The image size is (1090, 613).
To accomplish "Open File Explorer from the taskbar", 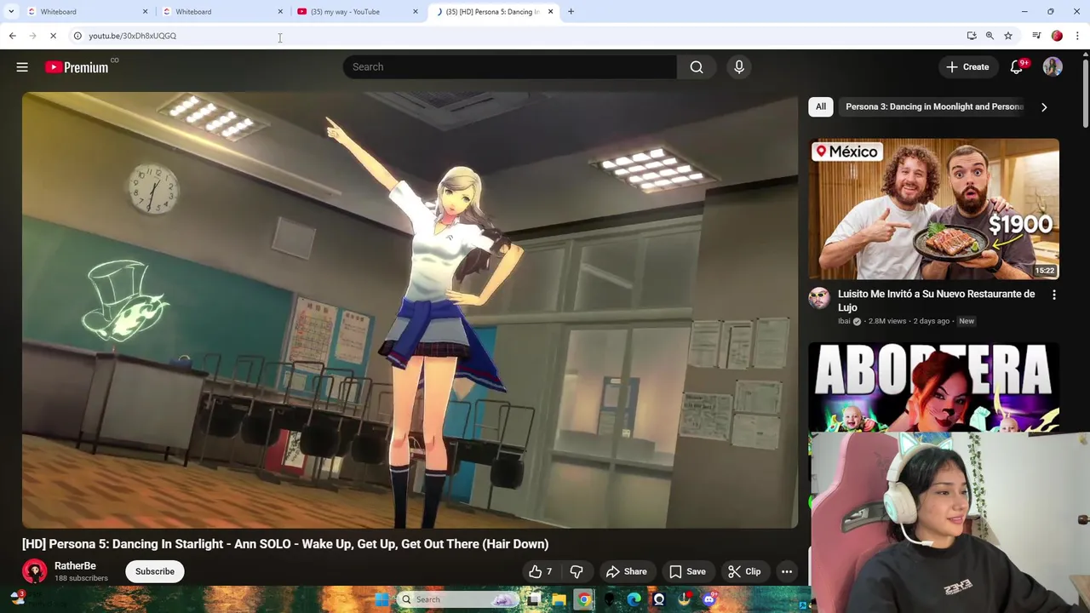I will [559, 599].
